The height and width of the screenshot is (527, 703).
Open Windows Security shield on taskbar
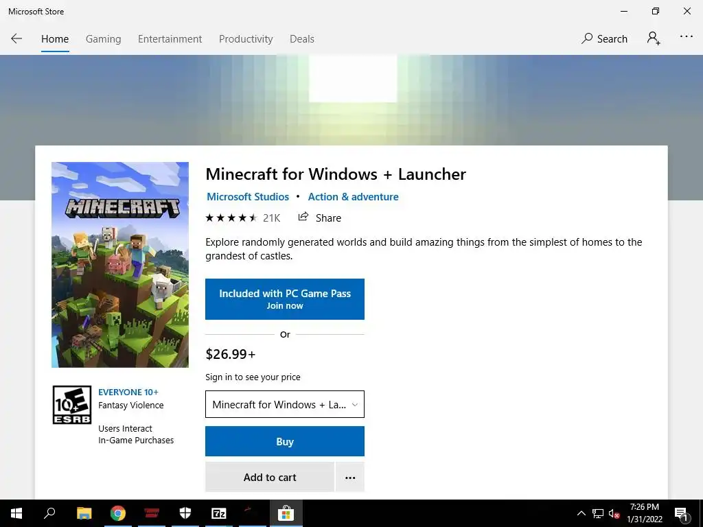[185, 513]
